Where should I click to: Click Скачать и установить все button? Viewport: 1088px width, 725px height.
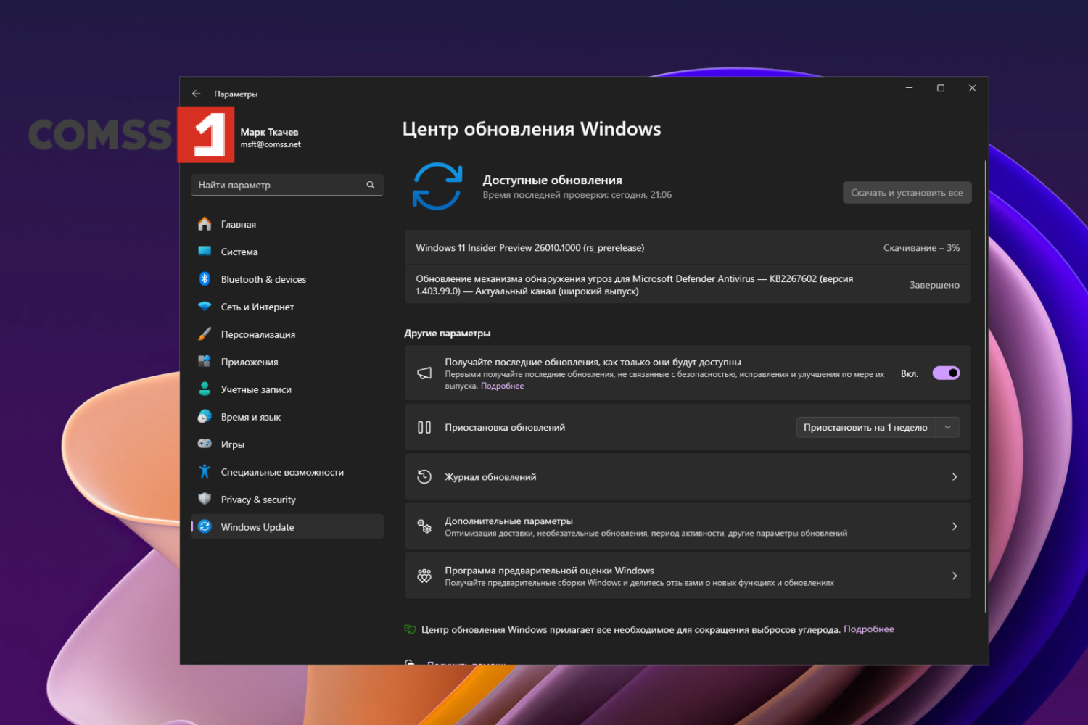pyautogui.click(x=907, y=192)
